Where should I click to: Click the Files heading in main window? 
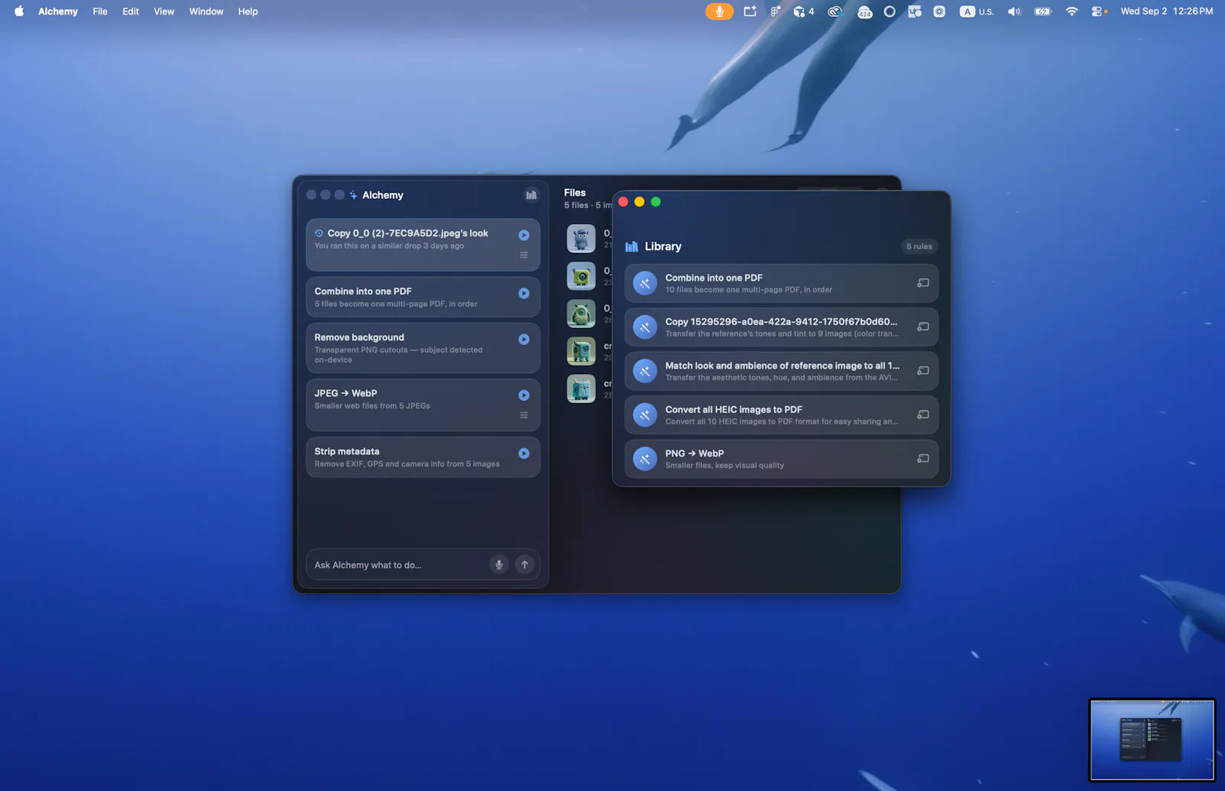pyautogui.click(x=575, y=193)
